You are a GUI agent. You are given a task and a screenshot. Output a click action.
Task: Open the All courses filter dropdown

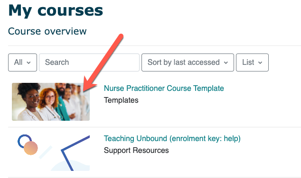point(22,62)
